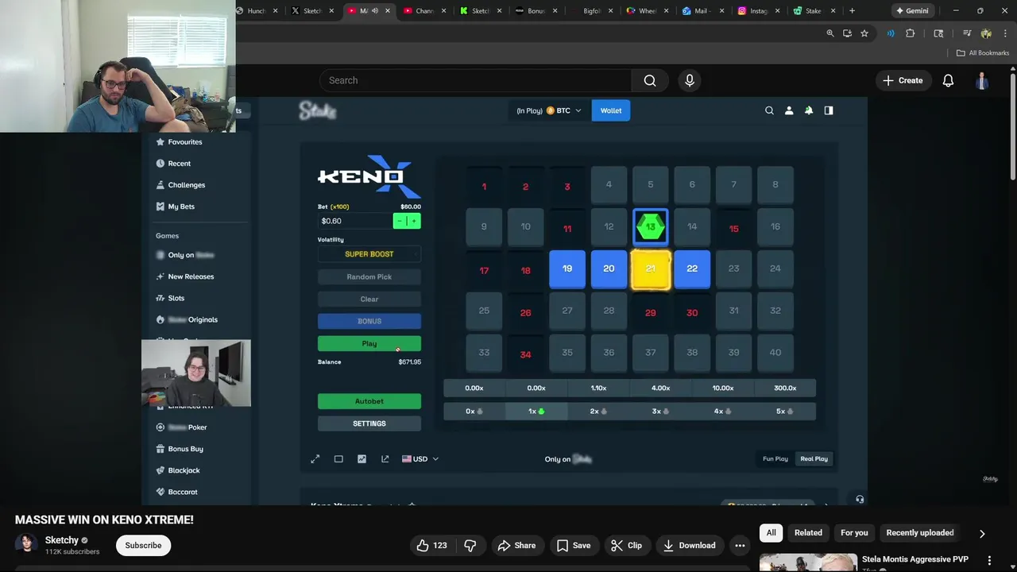1017x572 pixels.
Task: Click Random Pick button
Action: [x=369, y=276]
